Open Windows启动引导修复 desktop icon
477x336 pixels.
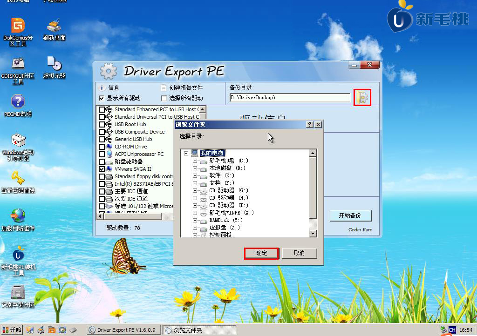click(18, 148)
